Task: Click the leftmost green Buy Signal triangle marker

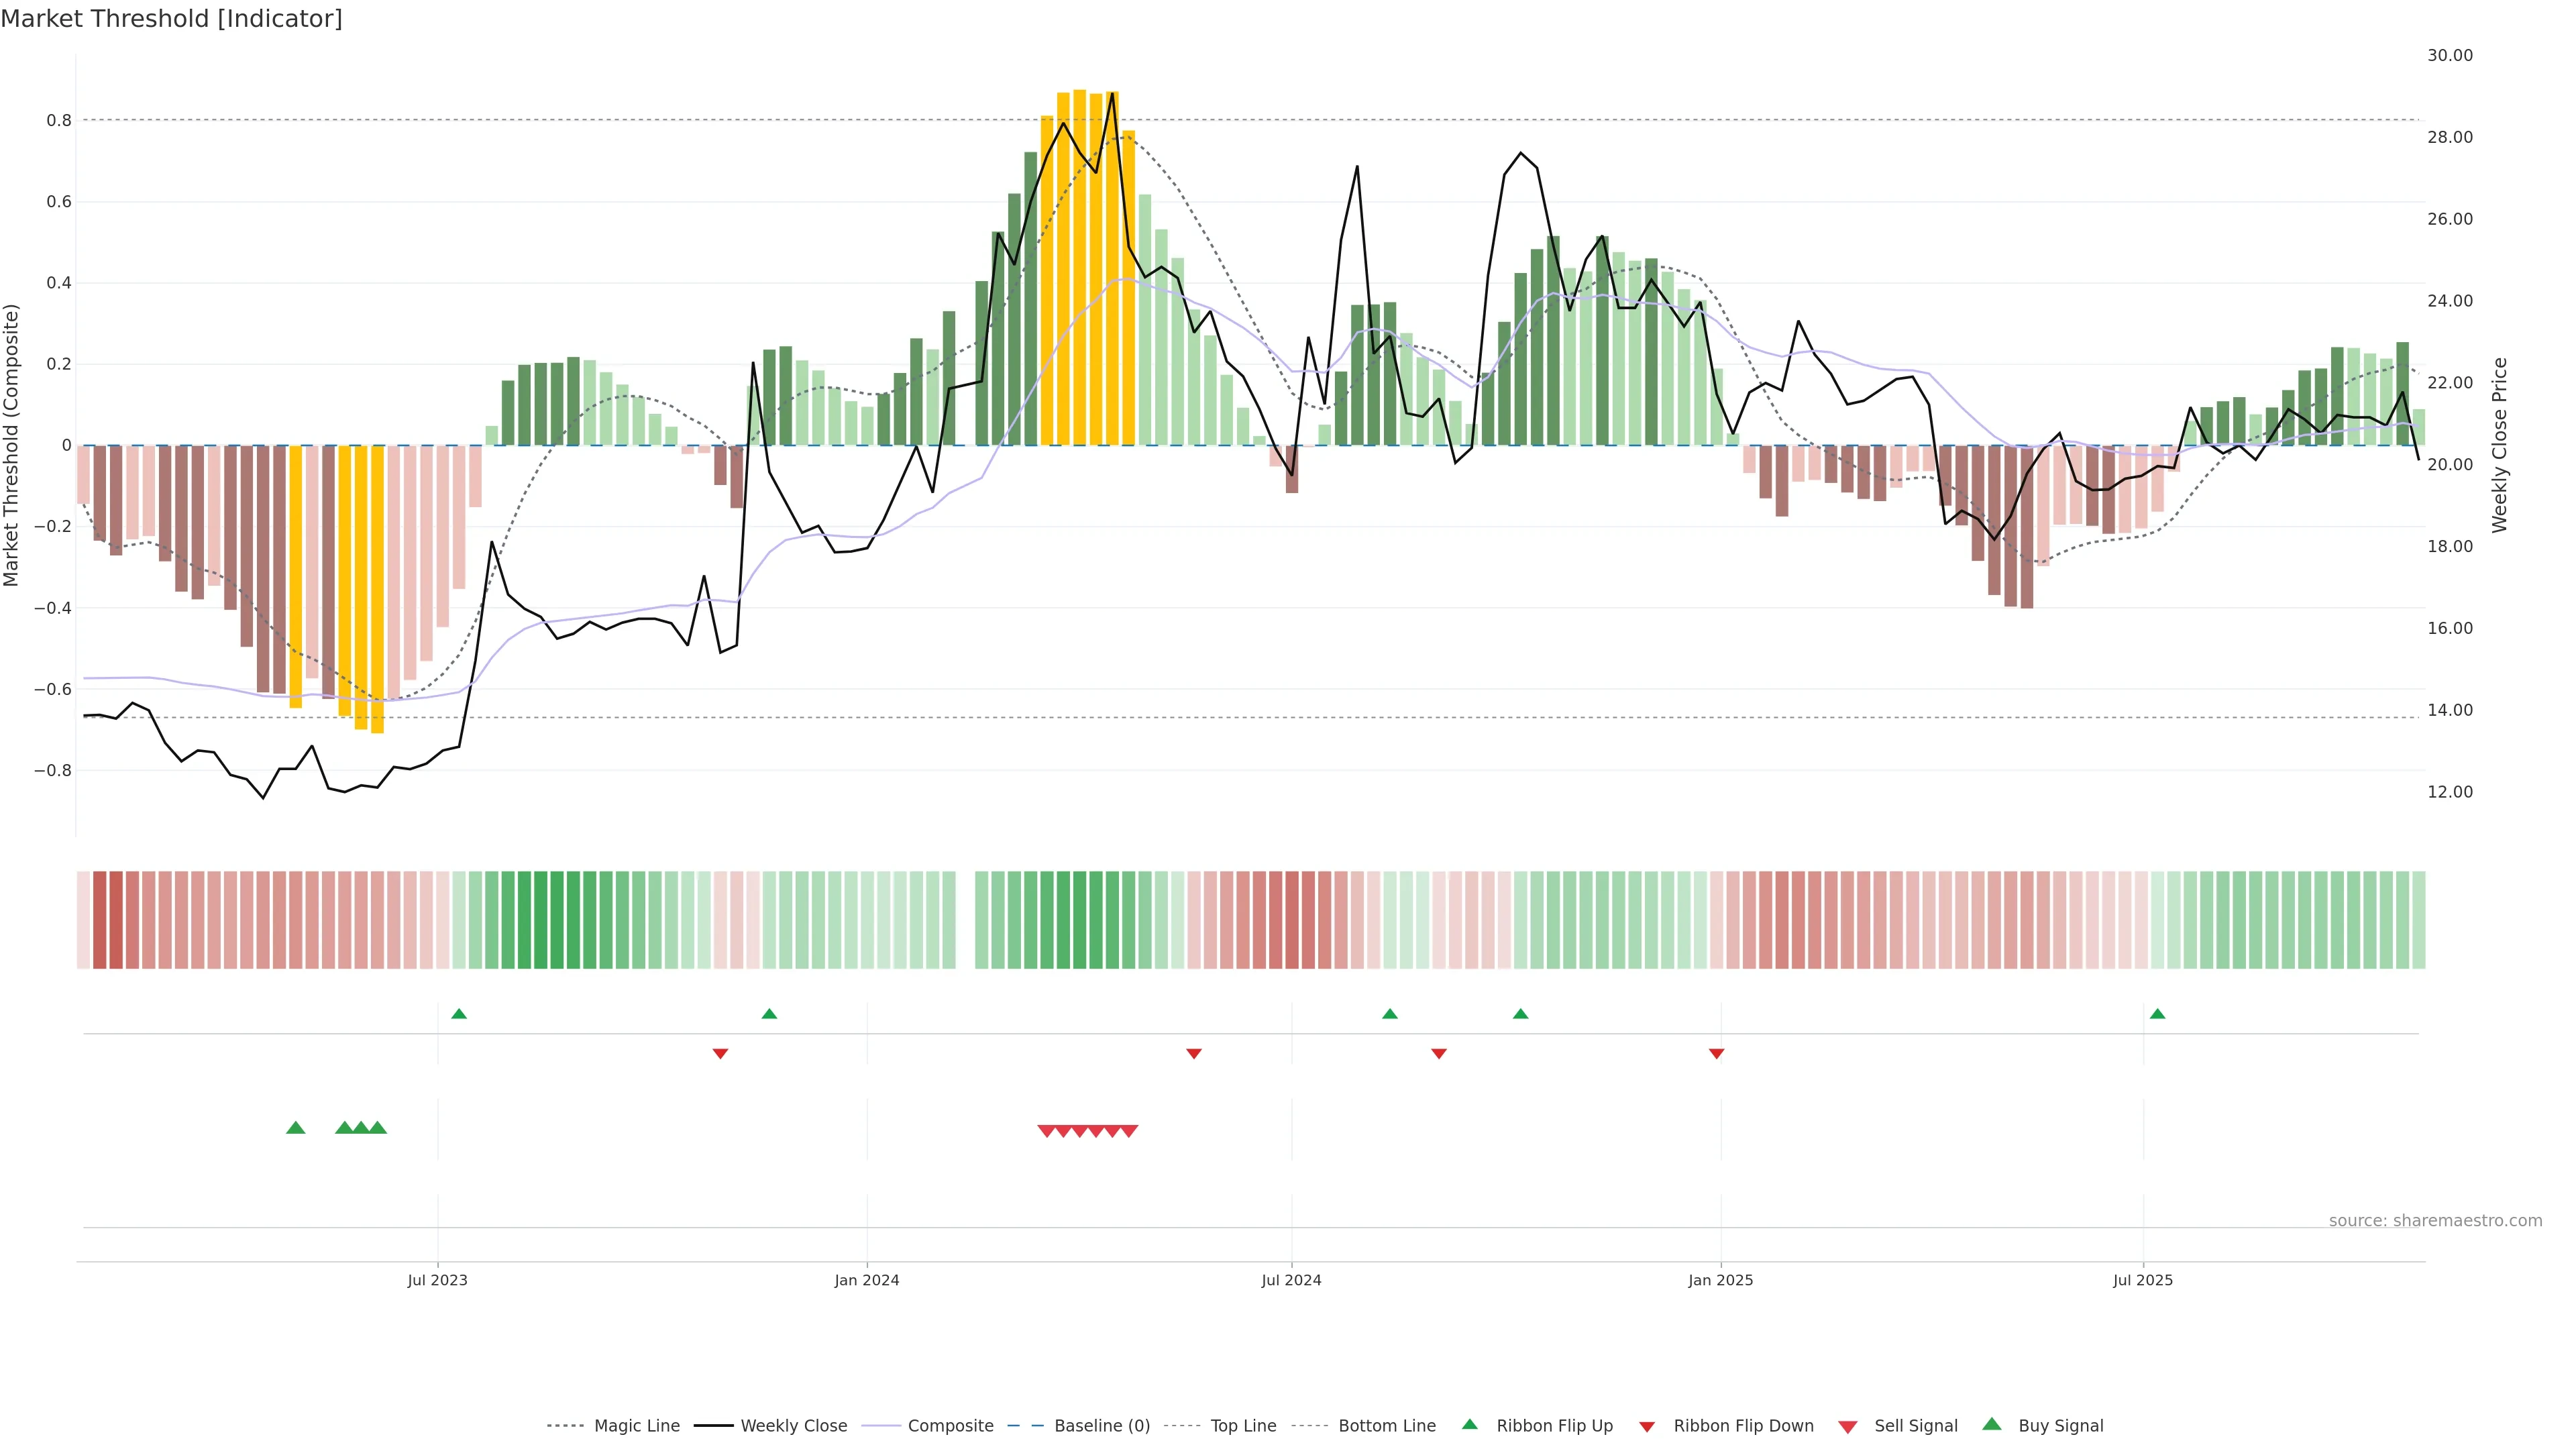Action: 295,1128
